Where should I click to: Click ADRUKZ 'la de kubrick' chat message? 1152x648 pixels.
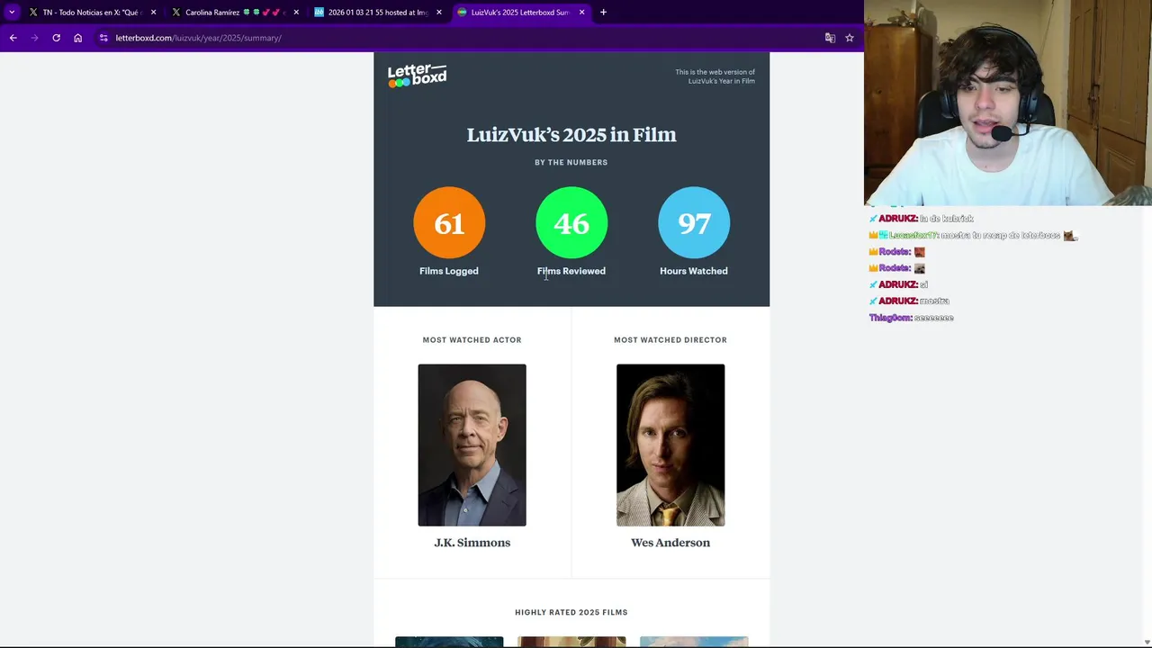(x=922, y=219)
